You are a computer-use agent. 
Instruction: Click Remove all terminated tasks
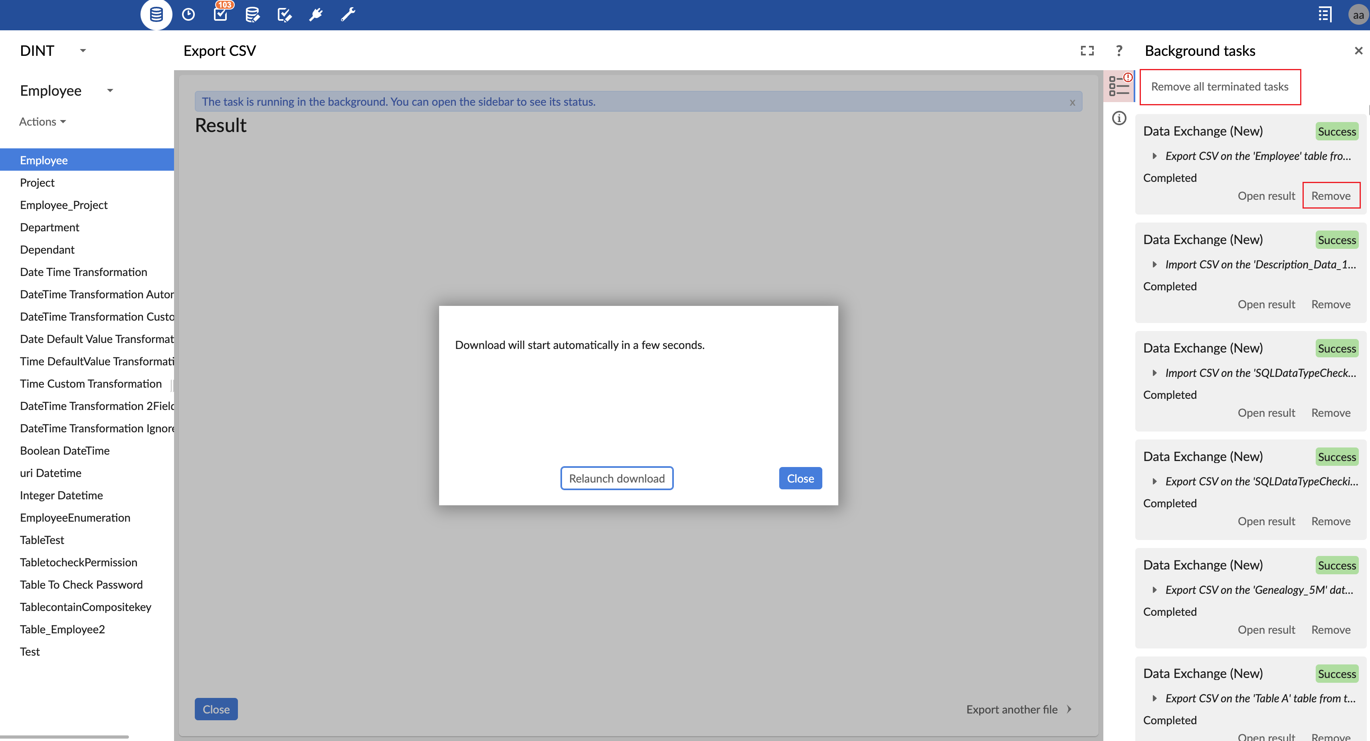point(1220,87)
